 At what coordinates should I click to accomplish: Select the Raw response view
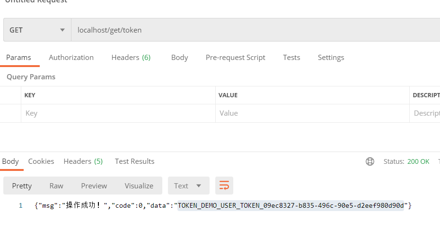56,186
